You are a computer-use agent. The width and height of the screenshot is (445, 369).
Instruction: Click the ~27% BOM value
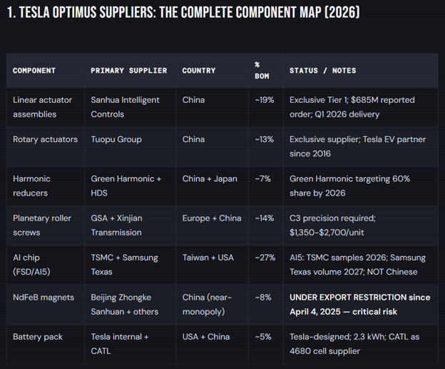265,258
